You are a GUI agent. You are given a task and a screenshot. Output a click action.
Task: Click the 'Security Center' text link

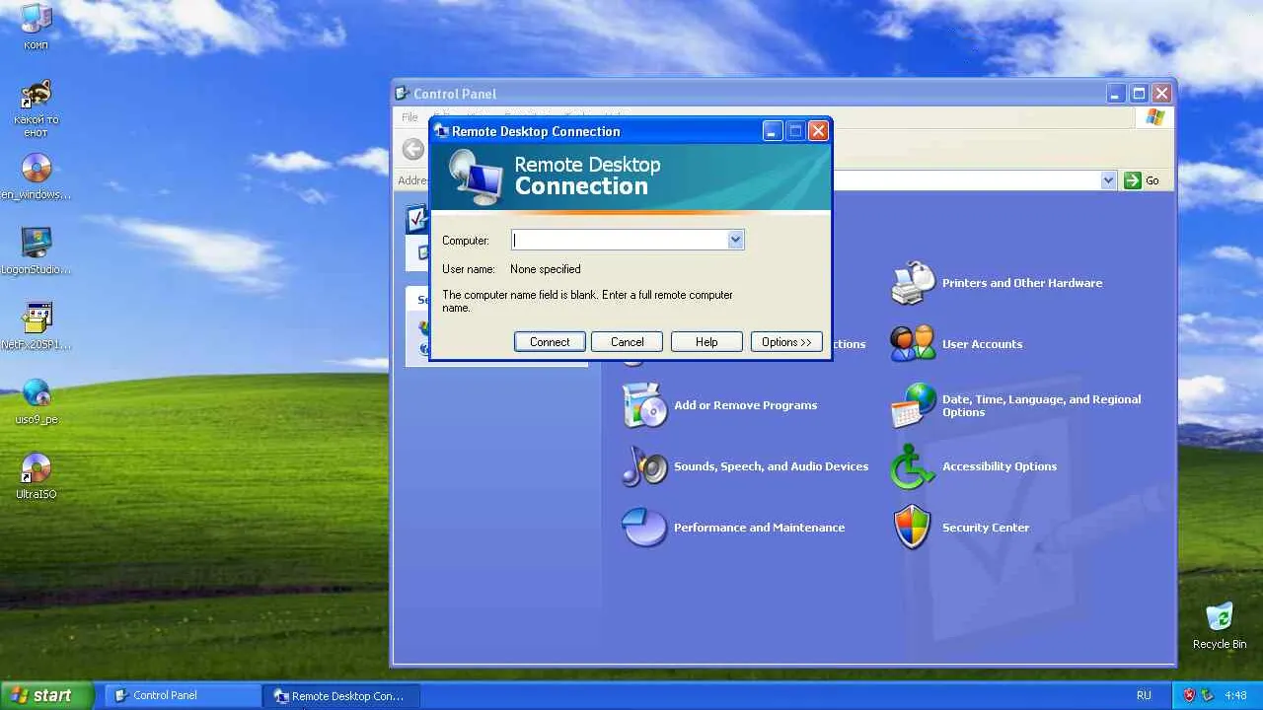(x=986, y=528)
